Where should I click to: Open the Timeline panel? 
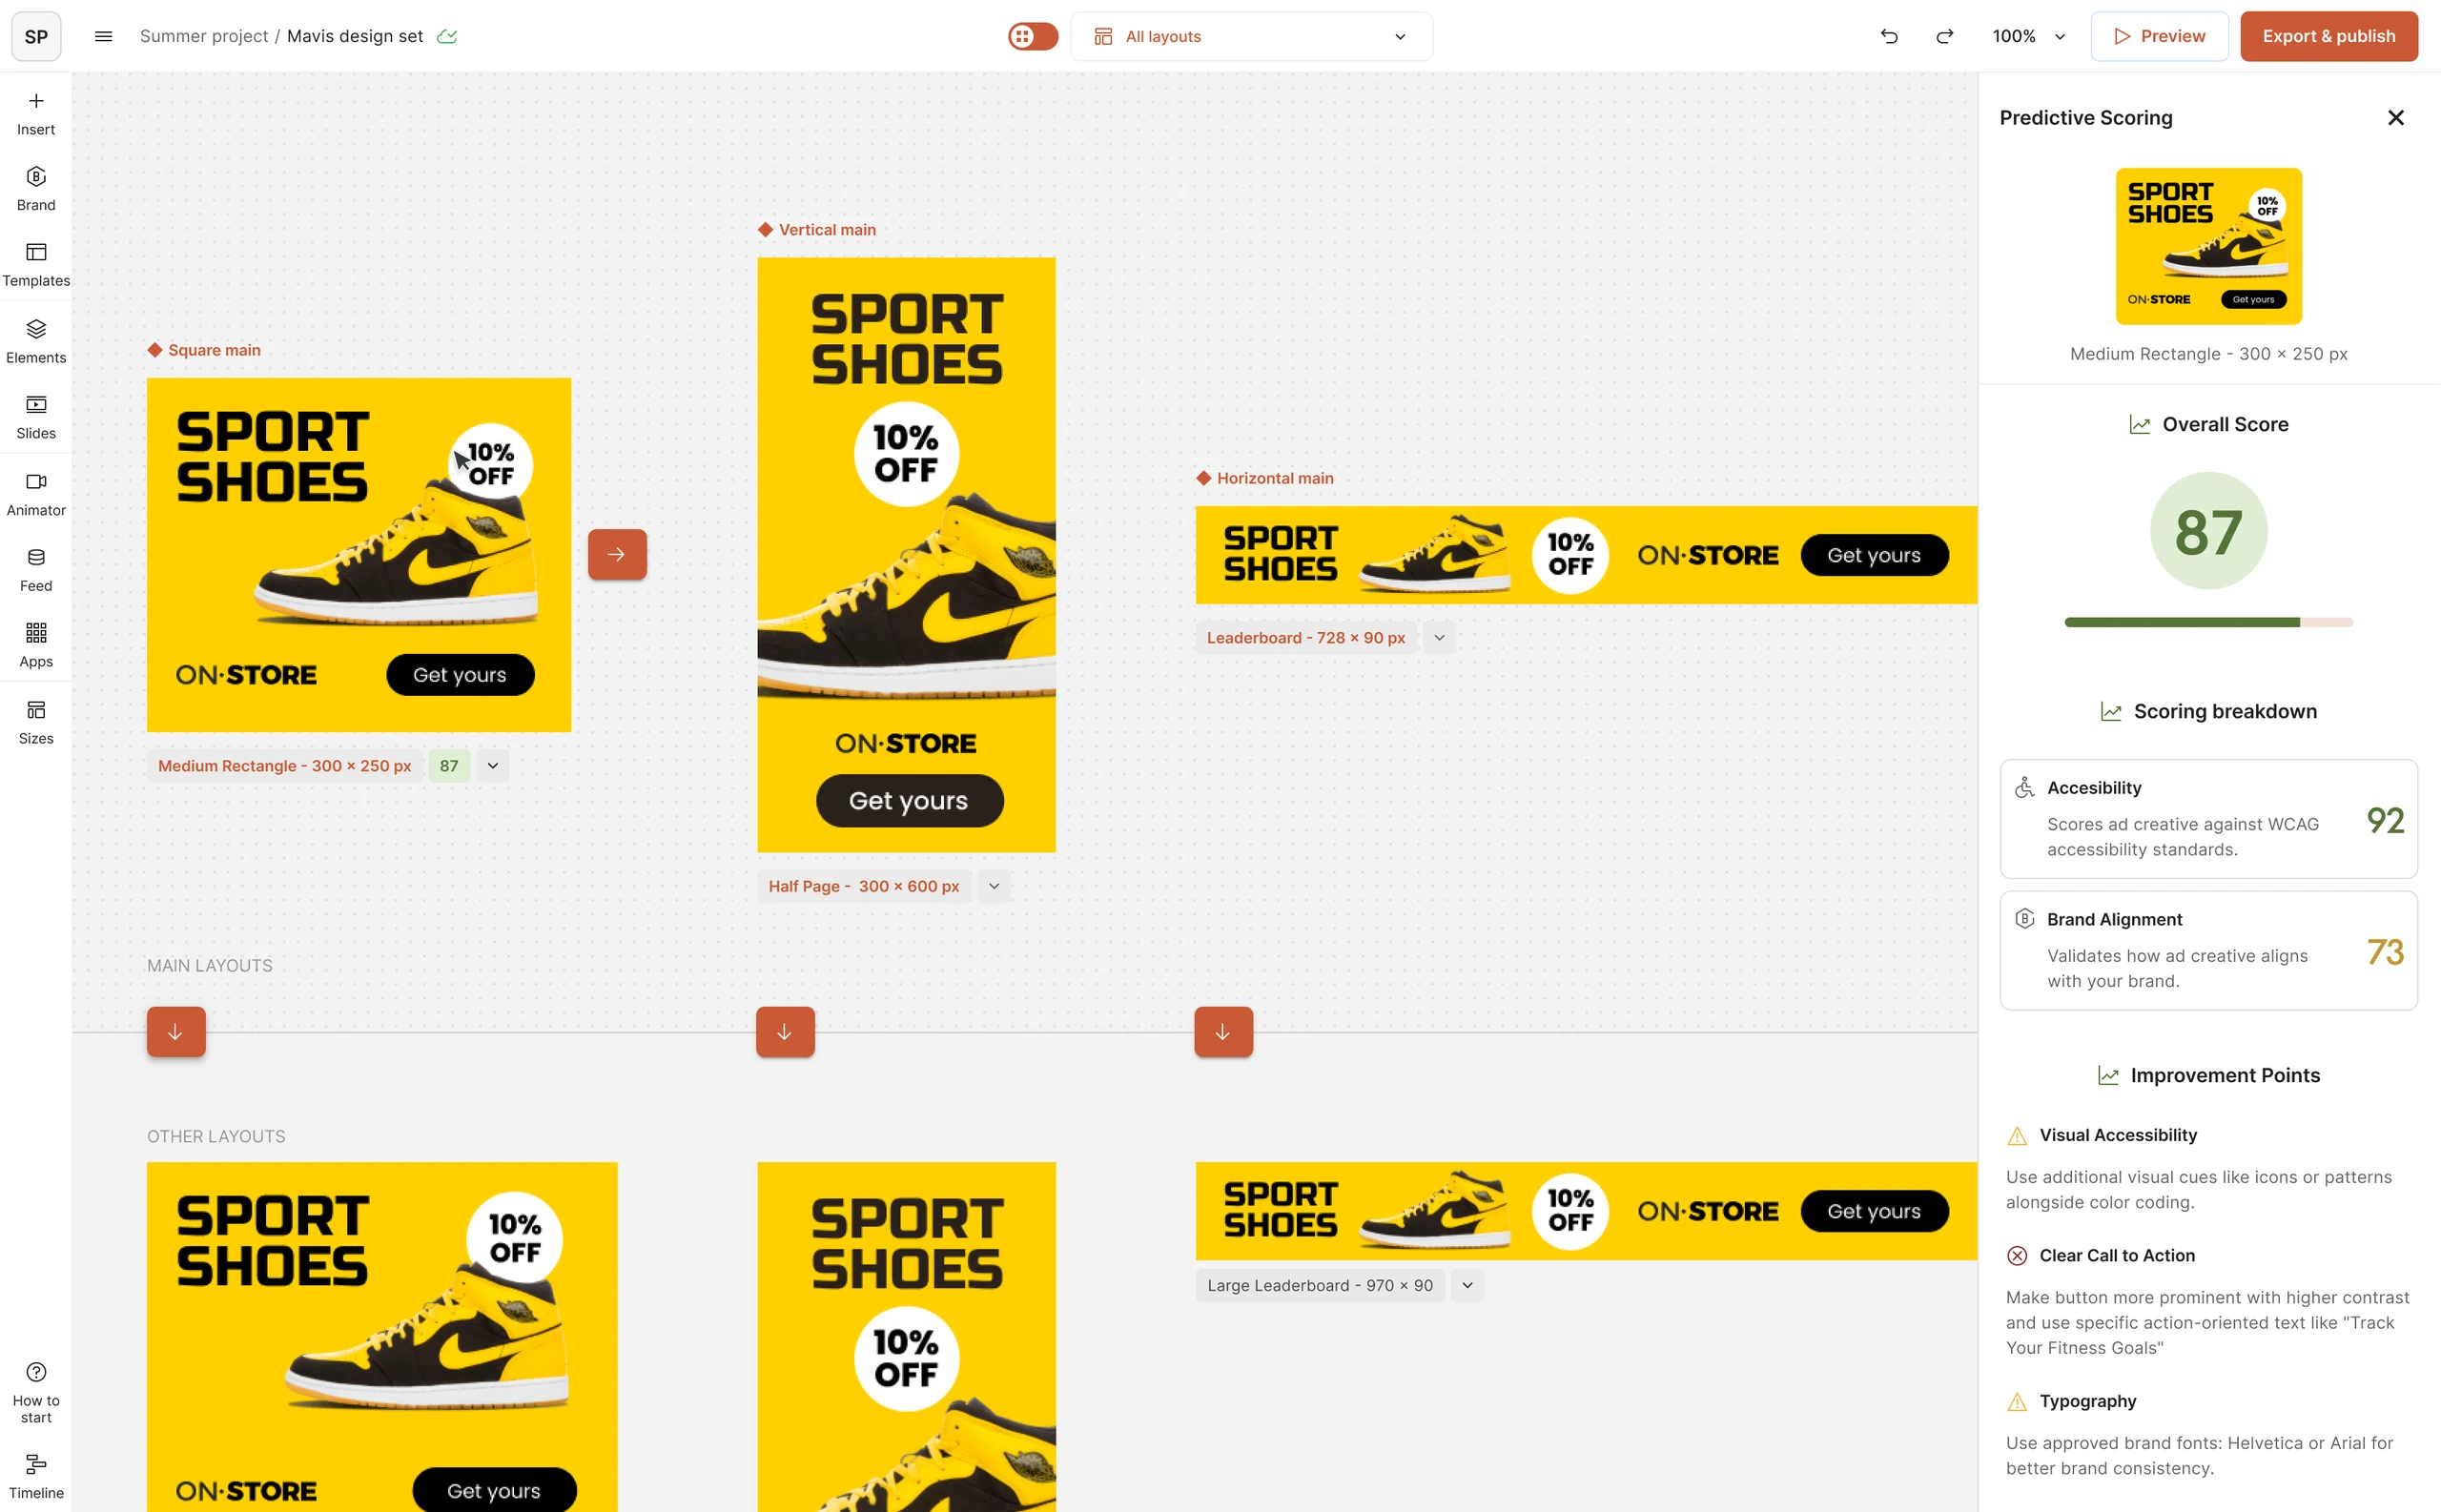[x=36, y=1477]
